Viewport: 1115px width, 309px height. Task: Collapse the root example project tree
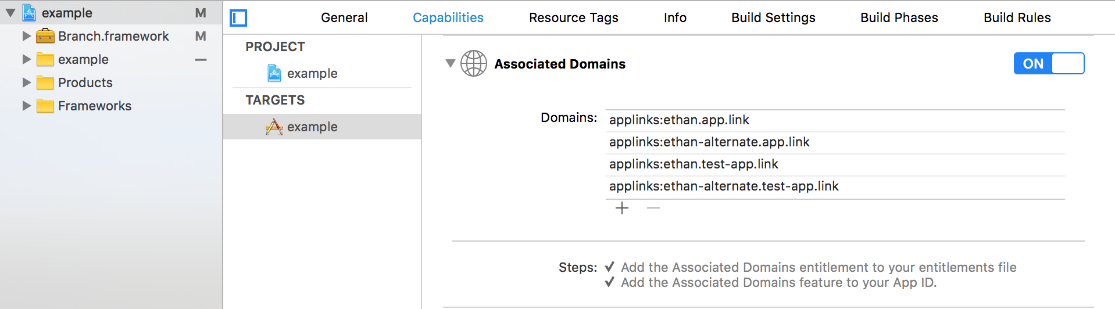(10, 12)
